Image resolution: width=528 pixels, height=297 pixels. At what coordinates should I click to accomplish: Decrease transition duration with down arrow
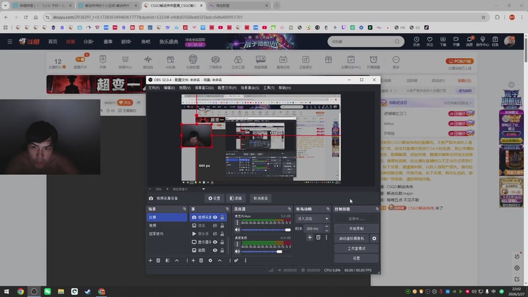click(326, 230)
